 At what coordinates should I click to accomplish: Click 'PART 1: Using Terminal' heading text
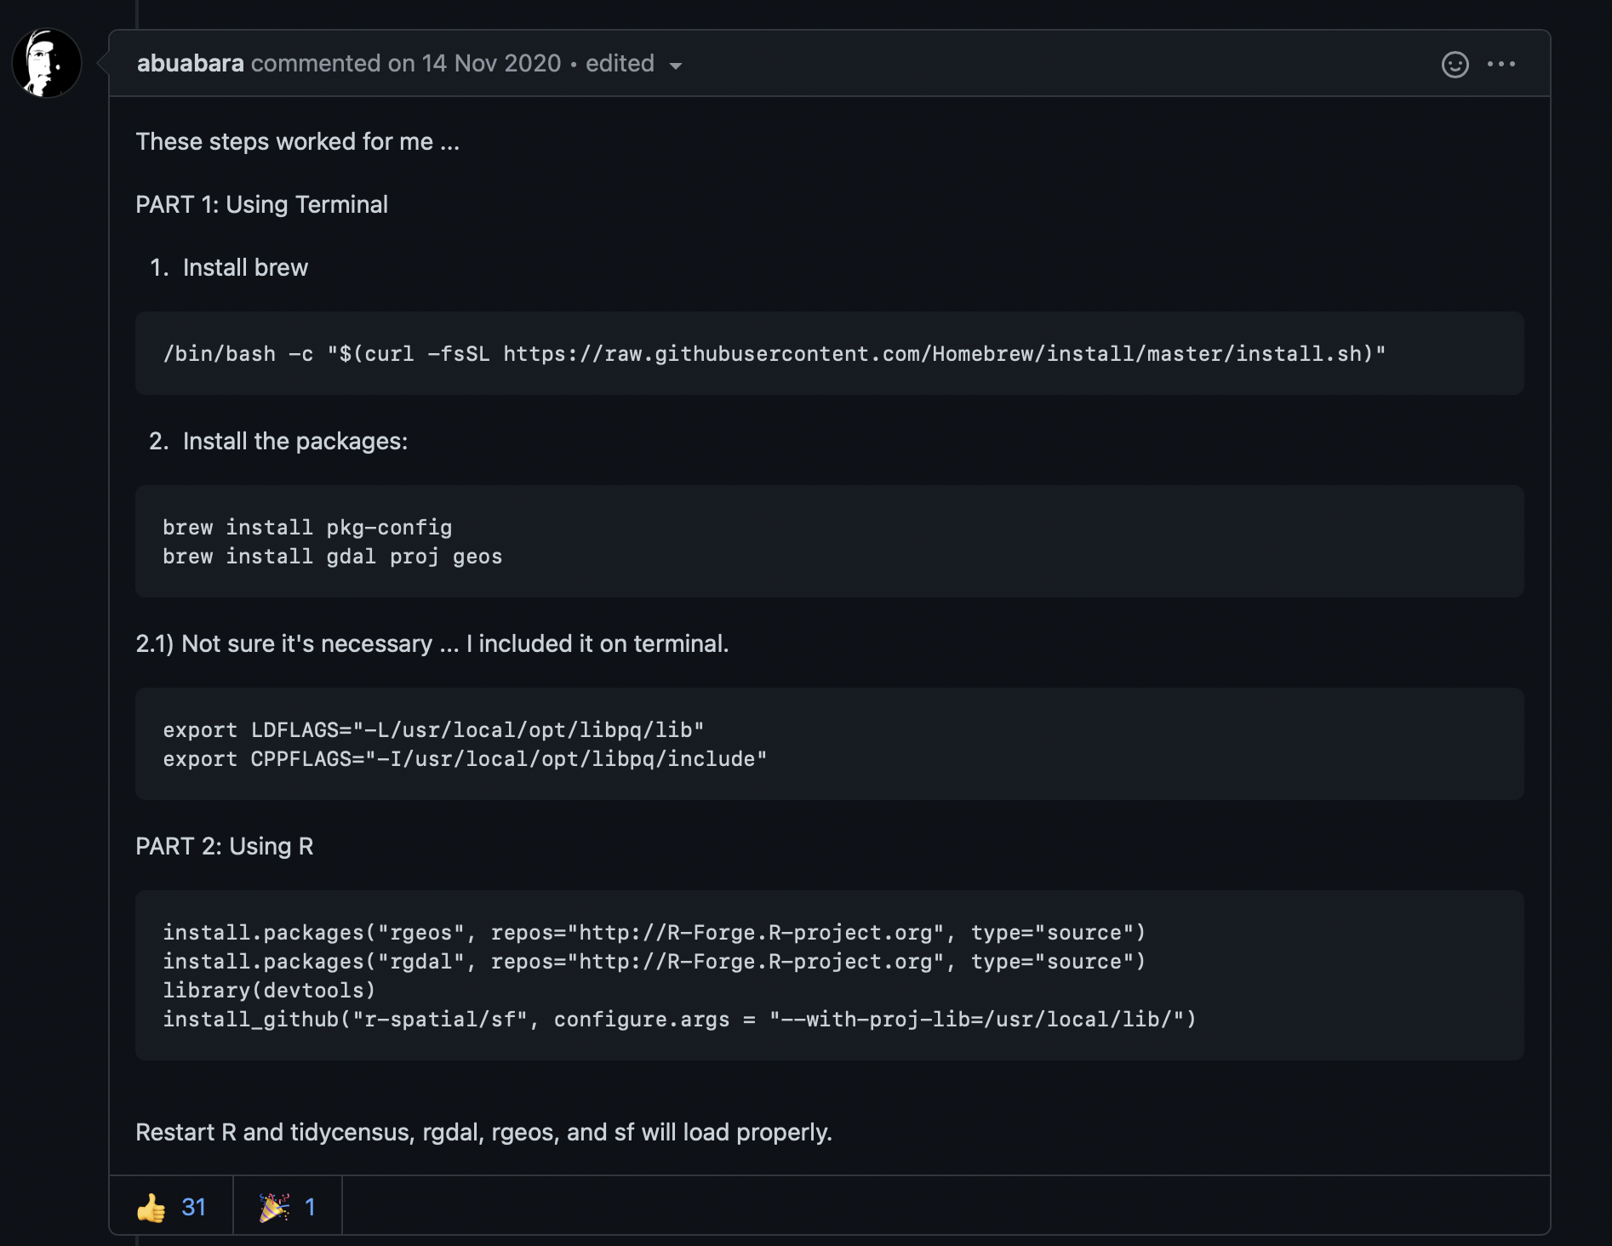coord(261,205)
